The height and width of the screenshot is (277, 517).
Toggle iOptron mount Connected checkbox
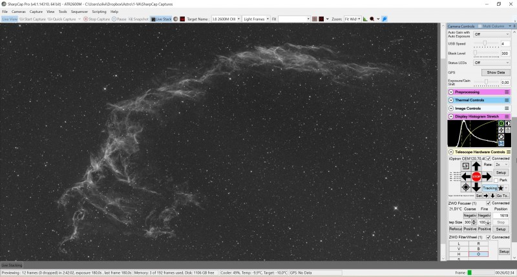[489, 159]
